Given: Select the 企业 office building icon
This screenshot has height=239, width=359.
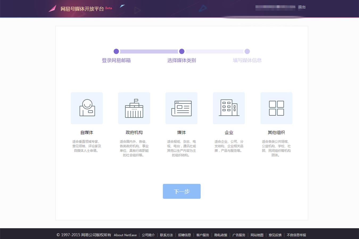Looking at the screenshot, I should click(229, 108).
